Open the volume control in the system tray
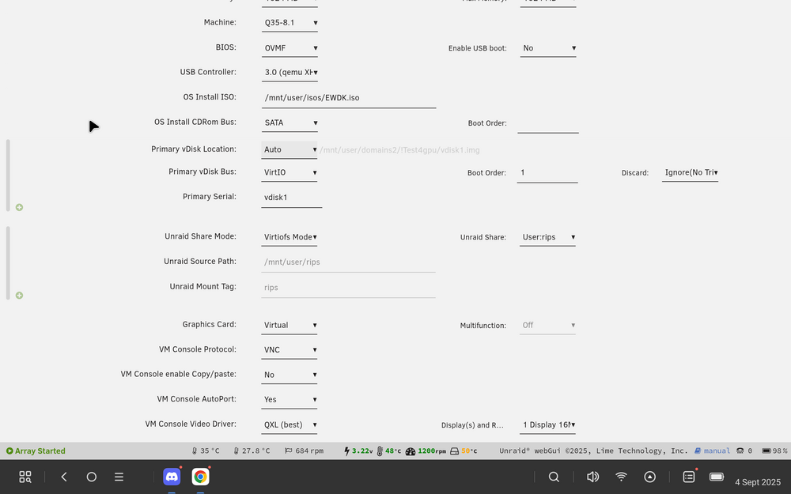 click(x=592, y=477)
